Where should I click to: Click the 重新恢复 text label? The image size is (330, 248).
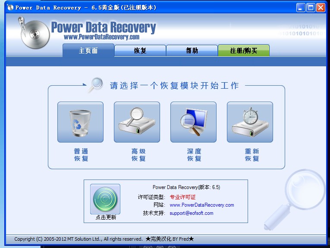tap(252, 155)
